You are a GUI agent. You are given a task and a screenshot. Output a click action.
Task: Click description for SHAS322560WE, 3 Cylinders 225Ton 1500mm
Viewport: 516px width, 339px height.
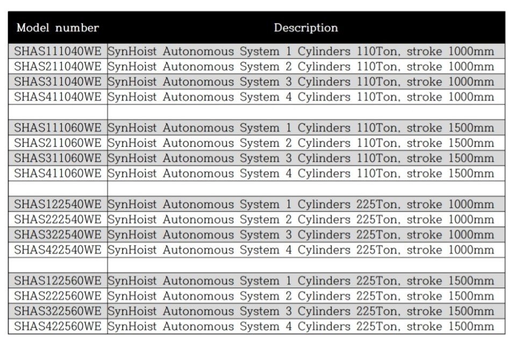tap(306, 311)
